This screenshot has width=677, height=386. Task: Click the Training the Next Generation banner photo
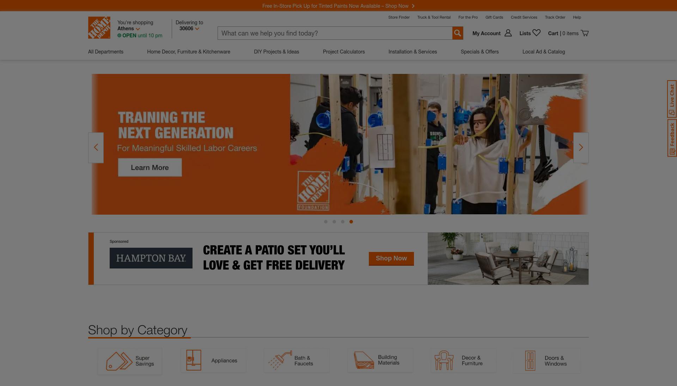pyautogui.click(x=439, y=144)
